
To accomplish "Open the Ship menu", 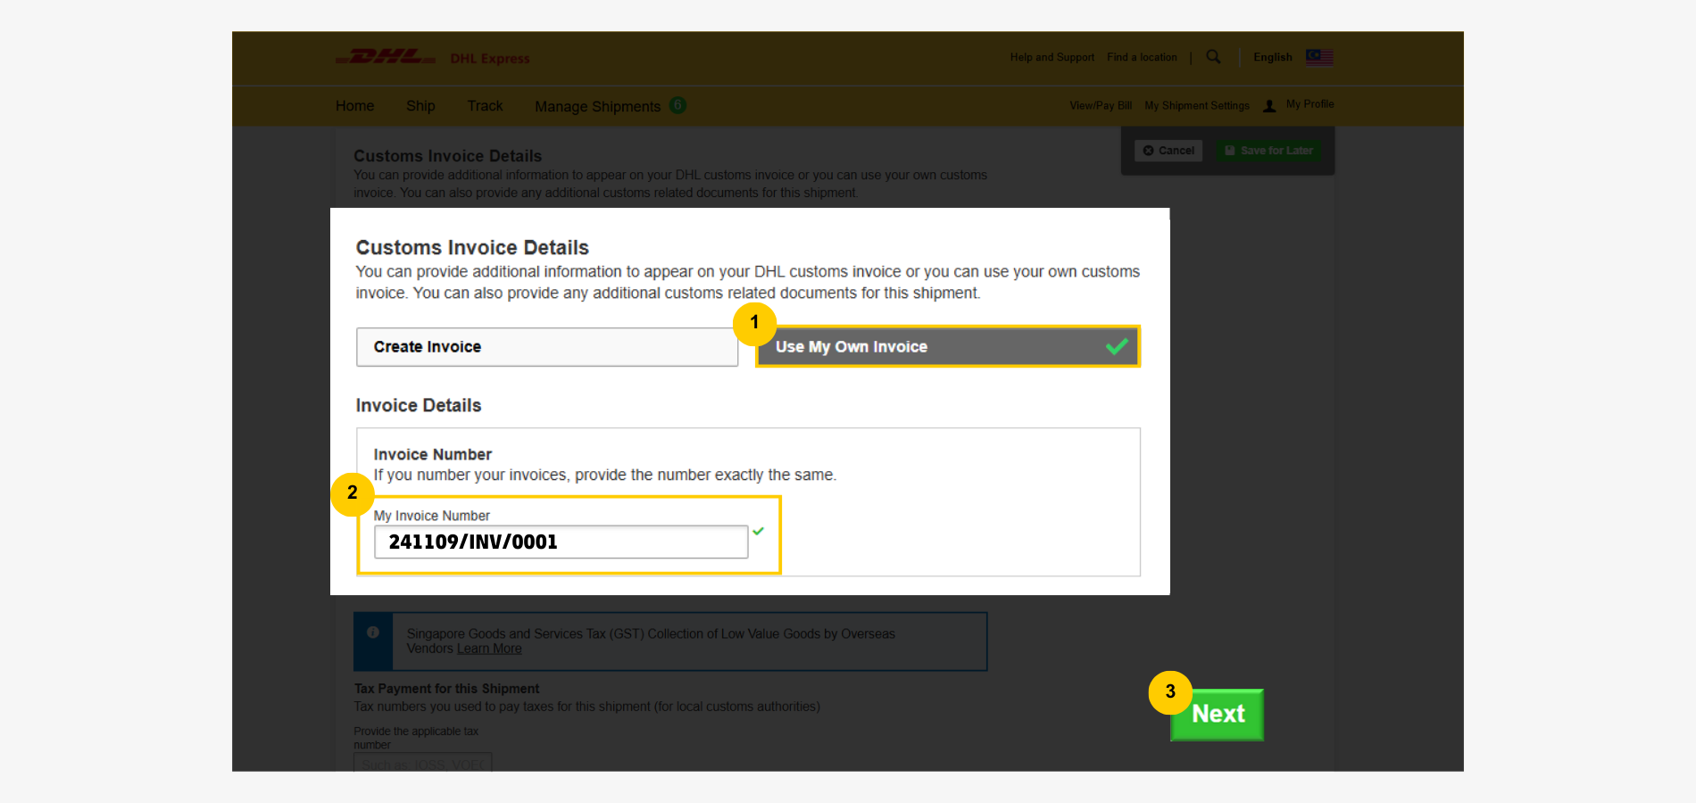I will click(420, 105).
